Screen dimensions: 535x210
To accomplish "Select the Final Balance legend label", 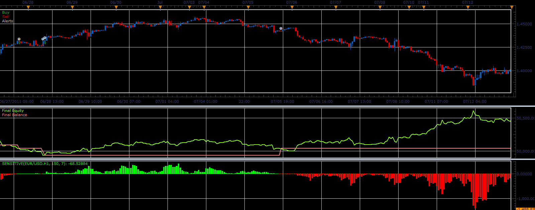I will [x=14, y=115].
